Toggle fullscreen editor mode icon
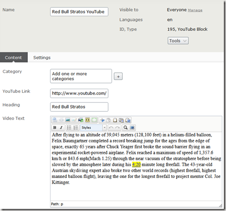The height and width of the screenshot is (211, 226). pos(132,128)
